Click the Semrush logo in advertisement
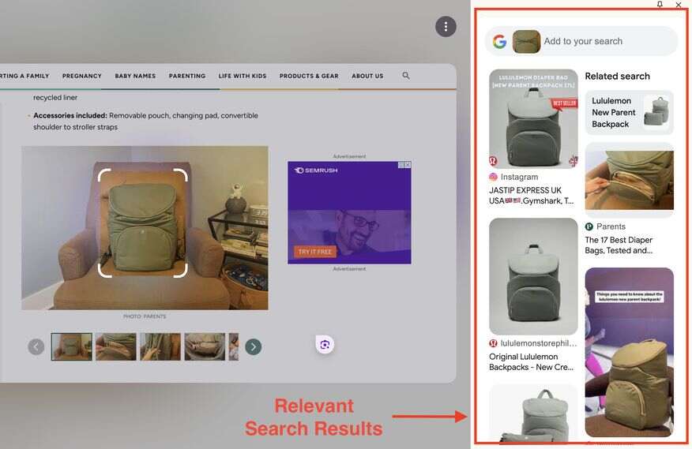 click(x=316, y=170)
